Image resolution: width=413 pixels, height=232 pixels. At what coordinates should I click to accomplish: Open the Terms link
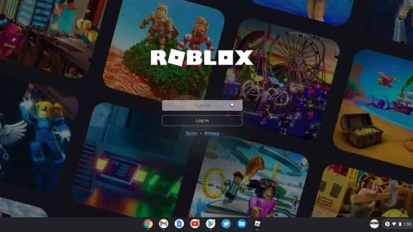tap(191, 133)
